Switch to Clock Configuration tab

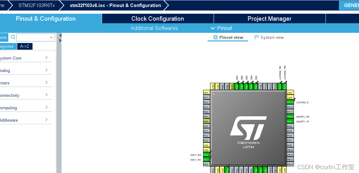(x=158, y=18)
